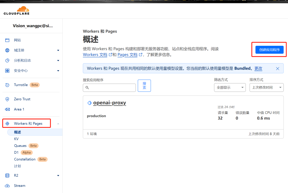
Task: Click the 创建应用程序 button
Action: point(269,50)
